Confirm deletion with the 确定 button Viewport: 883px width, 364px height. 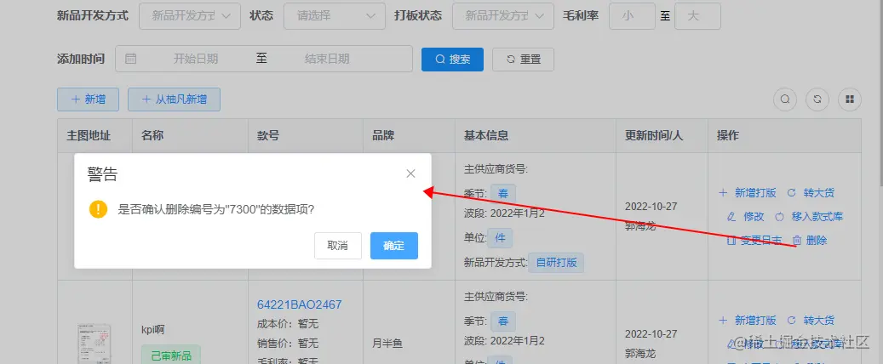(394, 246)
